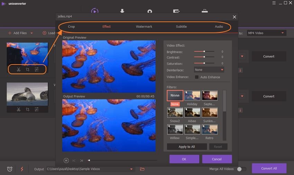
Task: Click the alarm clock schedule icon
Action: (10, 169)
